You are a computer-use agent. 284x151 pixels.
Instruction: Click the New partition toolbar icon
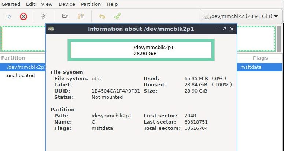click(8, 16)
